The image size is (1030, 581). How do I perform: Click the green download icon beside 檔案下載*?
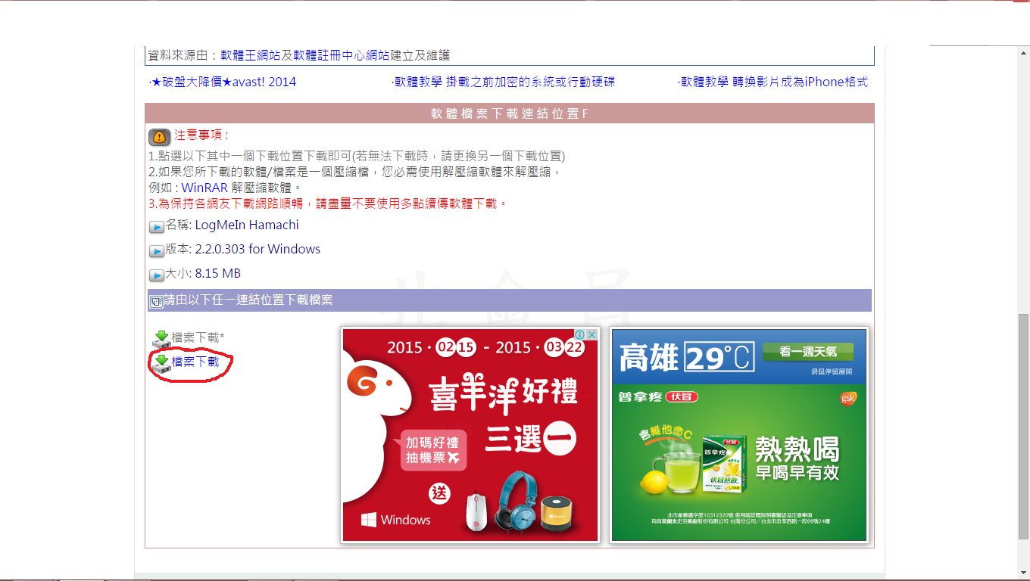coord(162,339)
